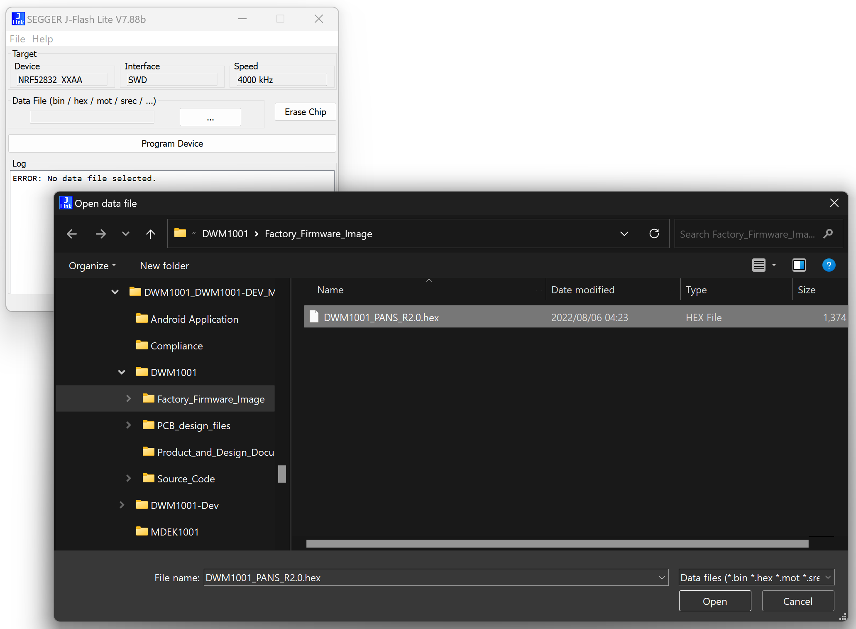The height and width of the screenshot is (629, 856).
Task: Collapse the DWM1001 folder tree node
Action: click(122, 372)
